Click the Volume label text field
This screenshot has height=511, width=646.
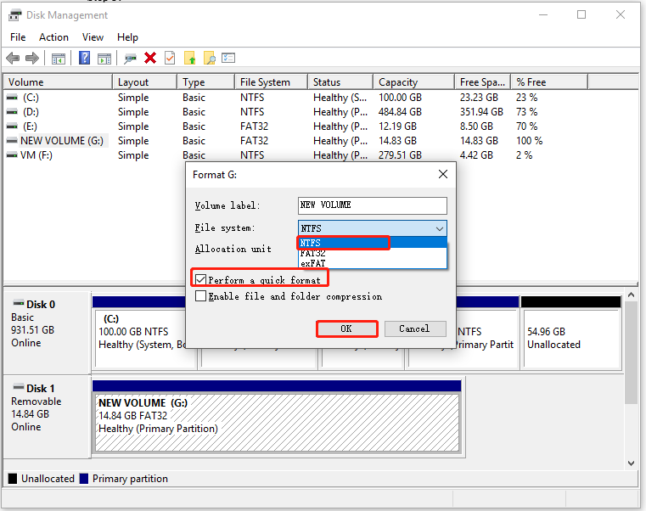(x=373, y=205)
